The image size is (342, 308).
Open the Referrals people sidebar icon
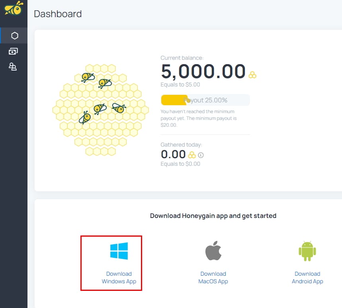[x=13, y=67]
